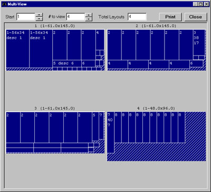Increase the Start value with up arrow
211x192 pixels.
(39, 15)
